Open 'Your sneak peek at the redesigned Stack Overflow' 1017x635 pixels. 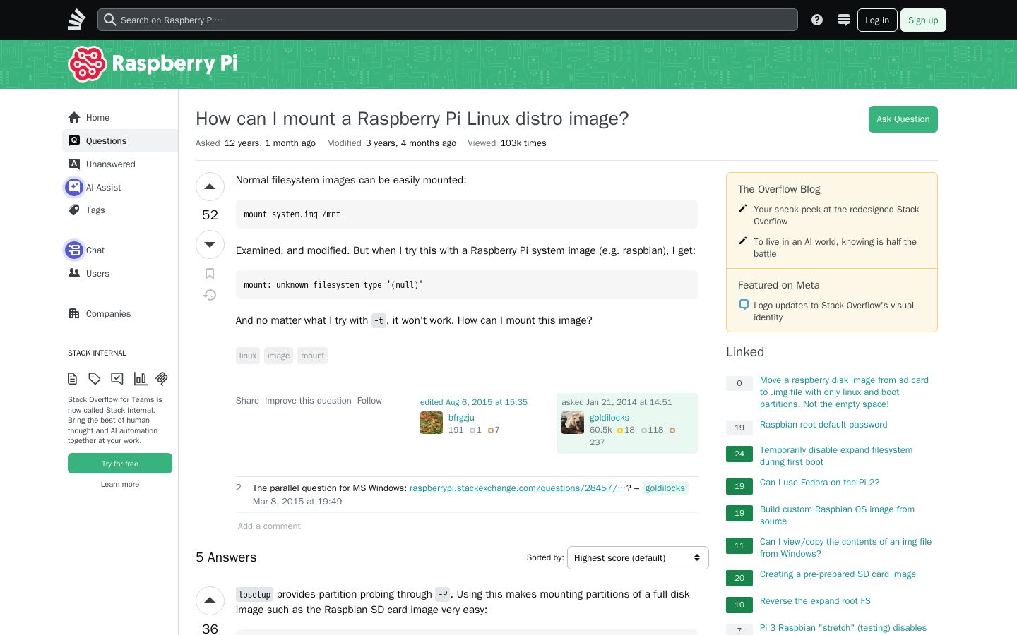click(836, 215)
